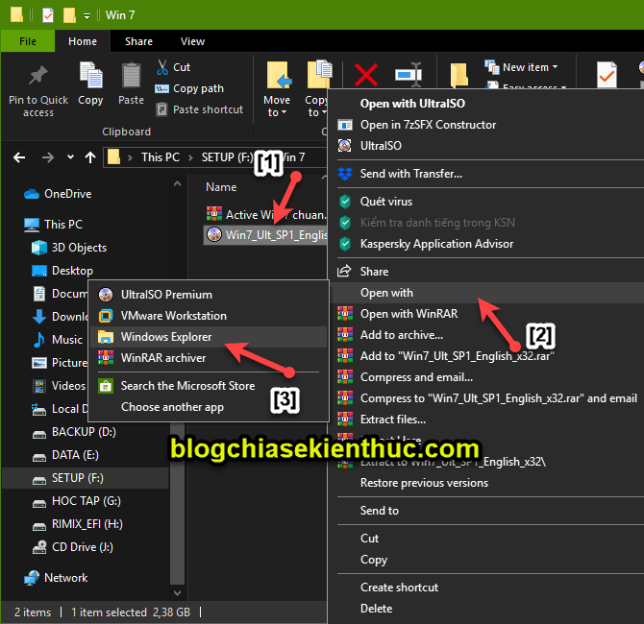Screen dimensions: 644x624
Task: Select BACKUP (D:) drive
Action: (x=74, y=432)
